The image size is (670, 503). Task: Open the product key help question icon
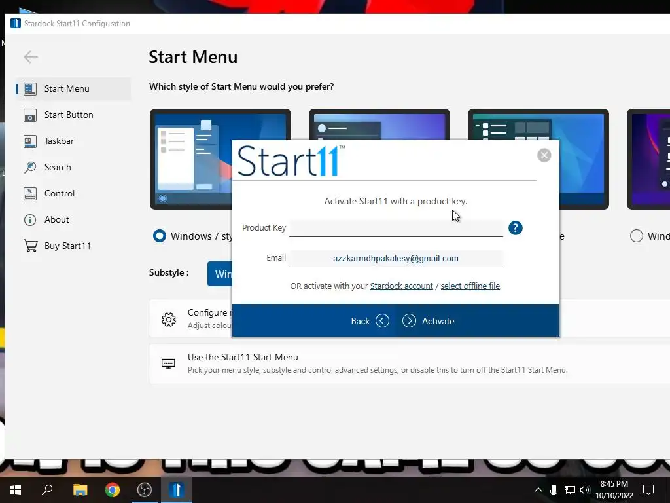516,228
